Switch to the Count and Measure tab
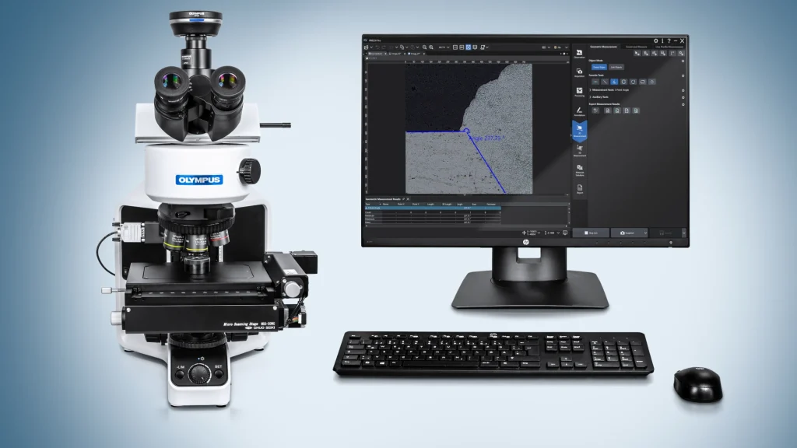797x448 pixels. click(636, 47)
